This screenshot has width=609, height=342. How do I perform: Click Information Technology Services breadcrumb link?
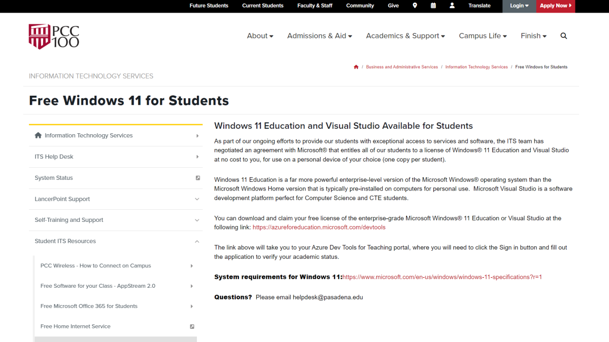[476, 67]
